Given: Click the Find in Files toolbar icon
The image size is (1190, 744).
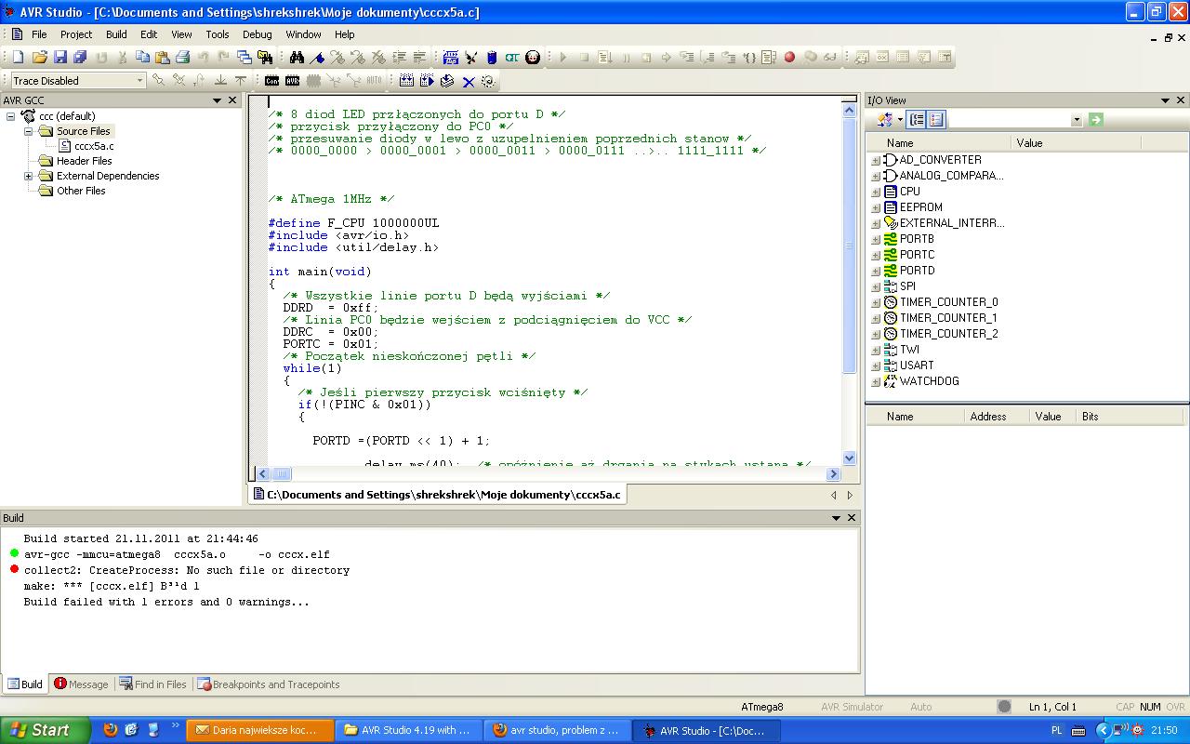Looking at the screenshot, I should [265, 57].
